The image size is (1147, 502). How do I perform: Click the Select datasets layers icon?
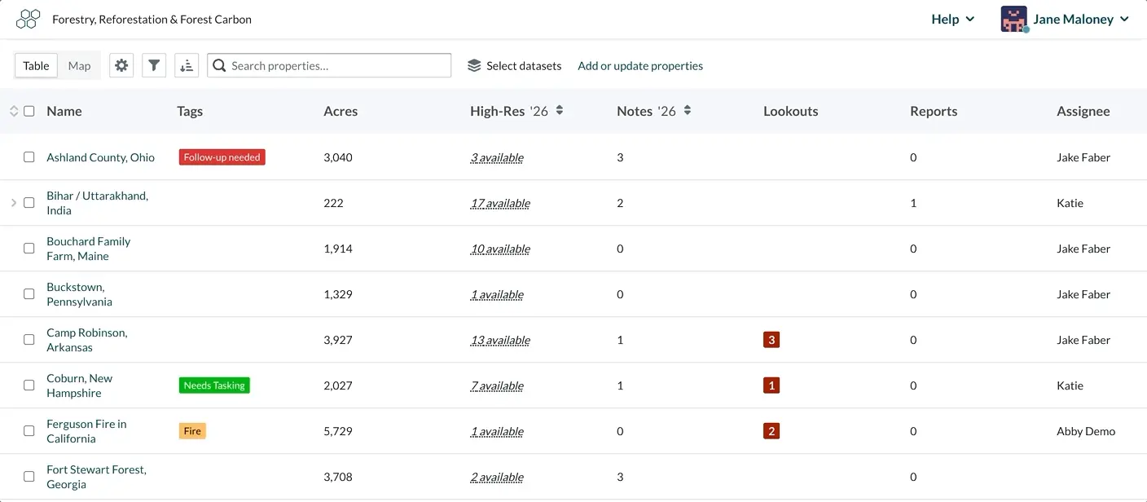point(474,66)
